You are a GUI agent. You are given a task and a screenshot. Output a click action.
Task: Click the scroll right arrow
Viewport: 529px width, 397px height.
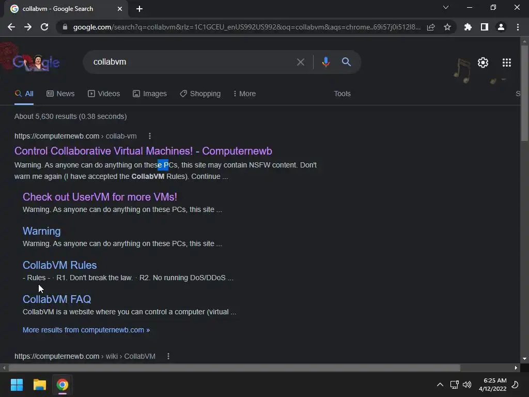(x=516, y=368)
